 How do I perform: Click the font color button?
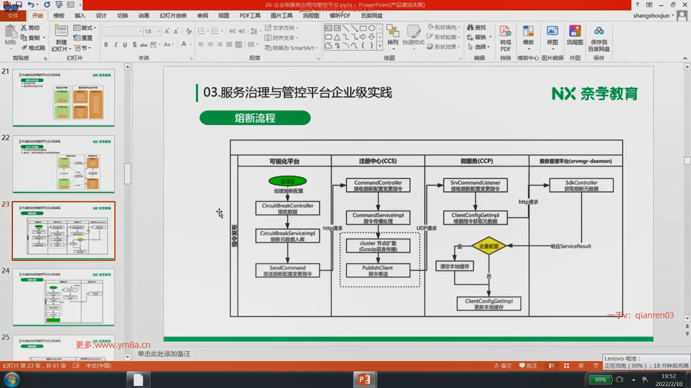point(184,45)
